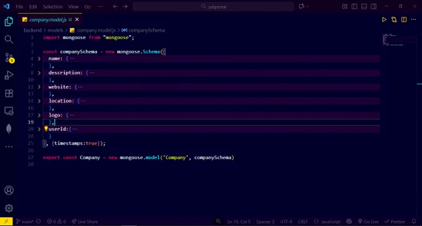Click the jobportal command center search box
The image size is (422, 226).
213,6
